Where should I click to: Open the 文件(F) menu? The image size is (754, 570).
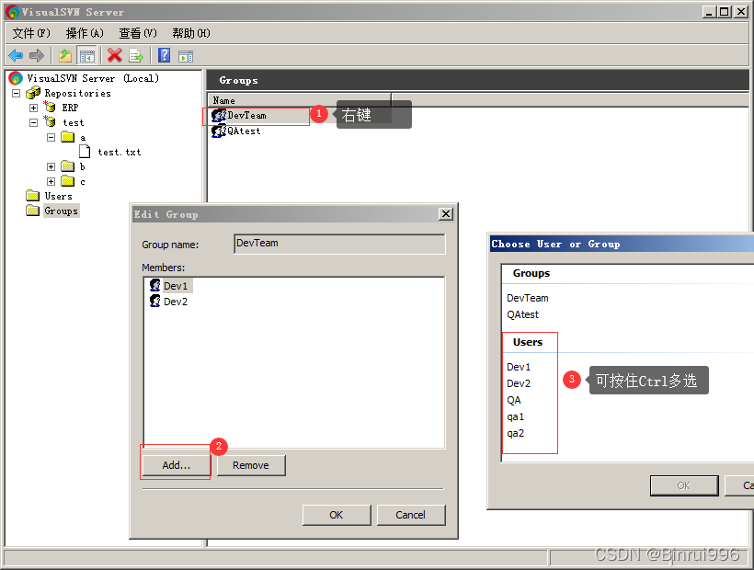coord(31,33)
